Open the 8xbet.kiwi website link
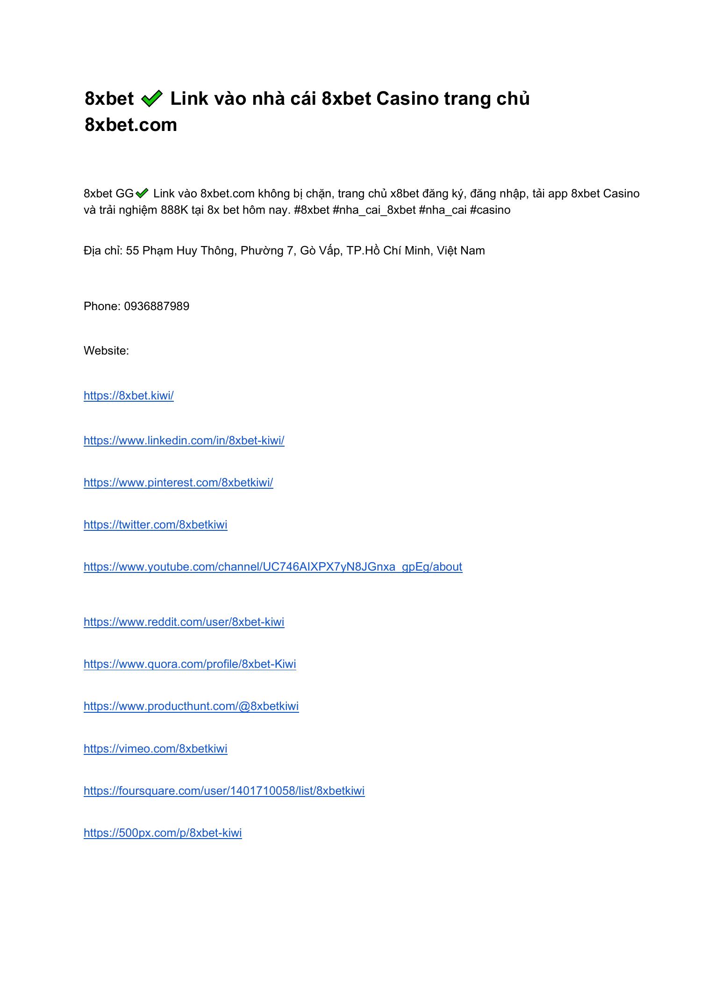The image size is (701, 992). coord(129,396)
